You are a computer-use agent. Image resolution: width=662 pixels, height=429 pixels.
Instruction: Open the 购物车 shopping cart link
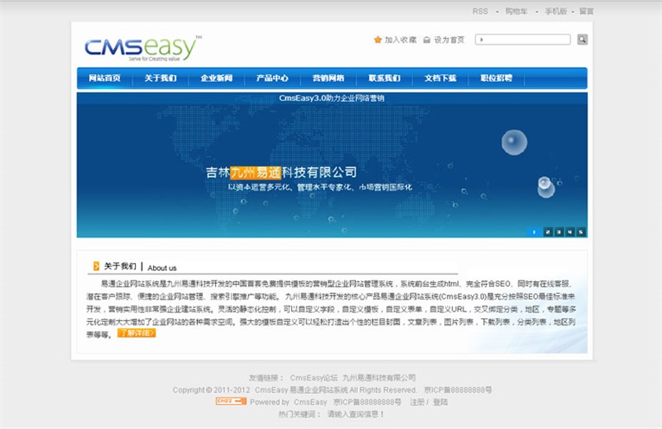point(516,11)
